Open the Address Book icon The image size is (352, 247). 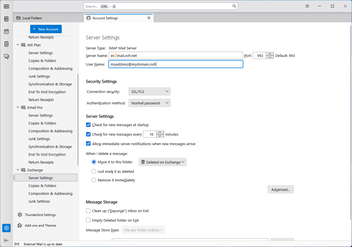(x=6, y=19)
